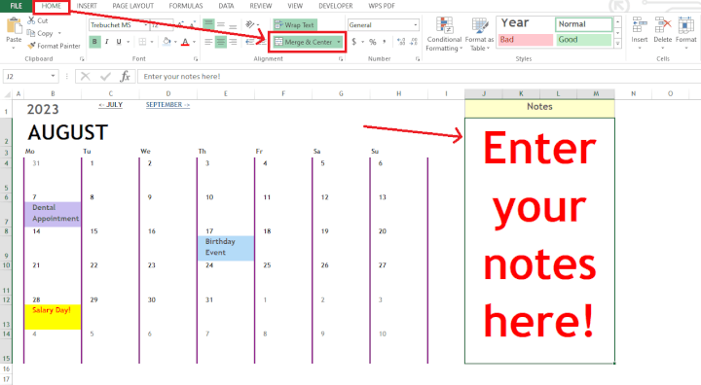Decrease Decimal places
The height and width of the screenshot is (385, 701).
click(414, 42)
